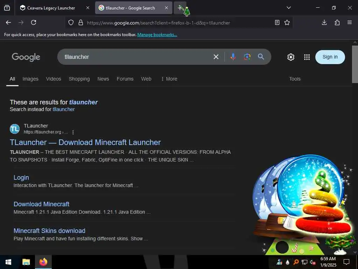Click the taskbar clock showing 6:59 AM
The image size is (358, 269).
tap(328, 262)
